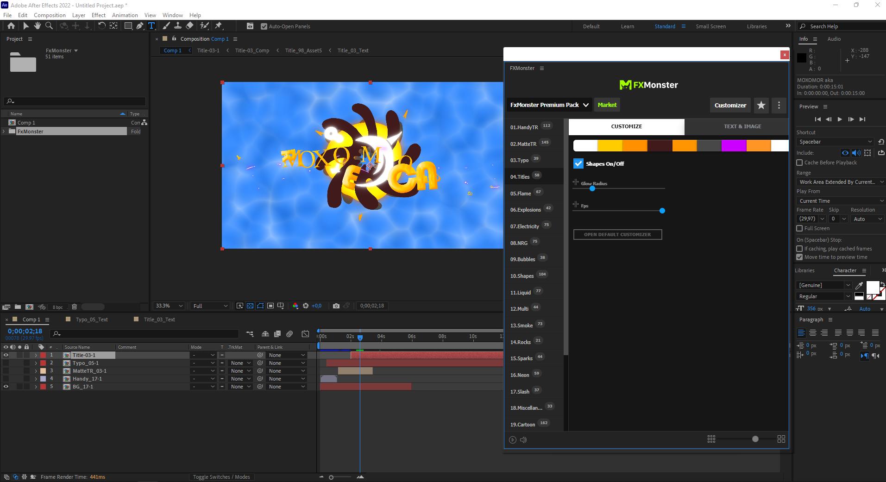Select the Horizontal Type tool
Viewport: 886px width, 482px height.
[x=151, y=26]
